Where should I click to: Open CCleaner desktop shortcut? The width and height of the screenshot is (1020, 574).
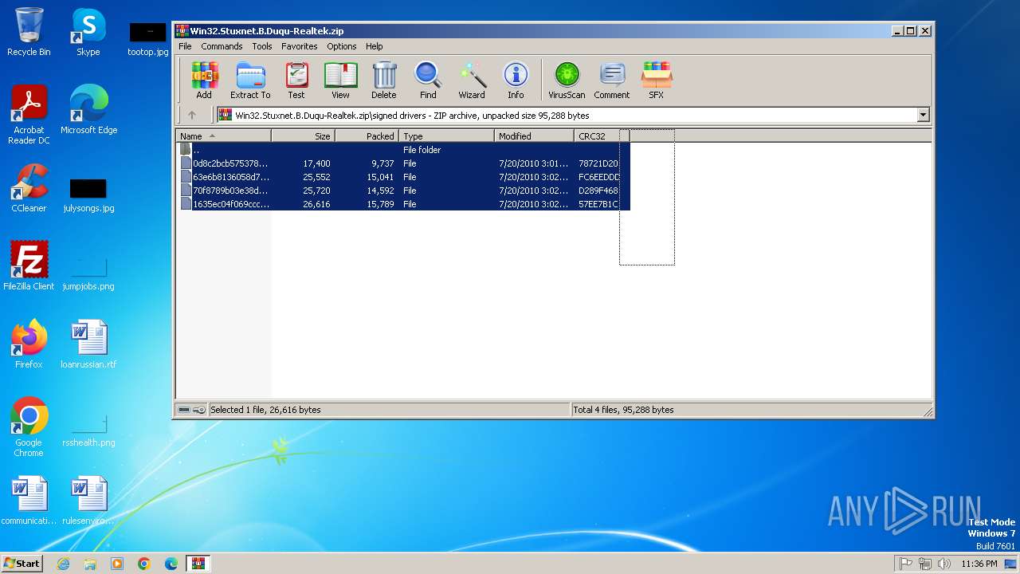point(29,188)
